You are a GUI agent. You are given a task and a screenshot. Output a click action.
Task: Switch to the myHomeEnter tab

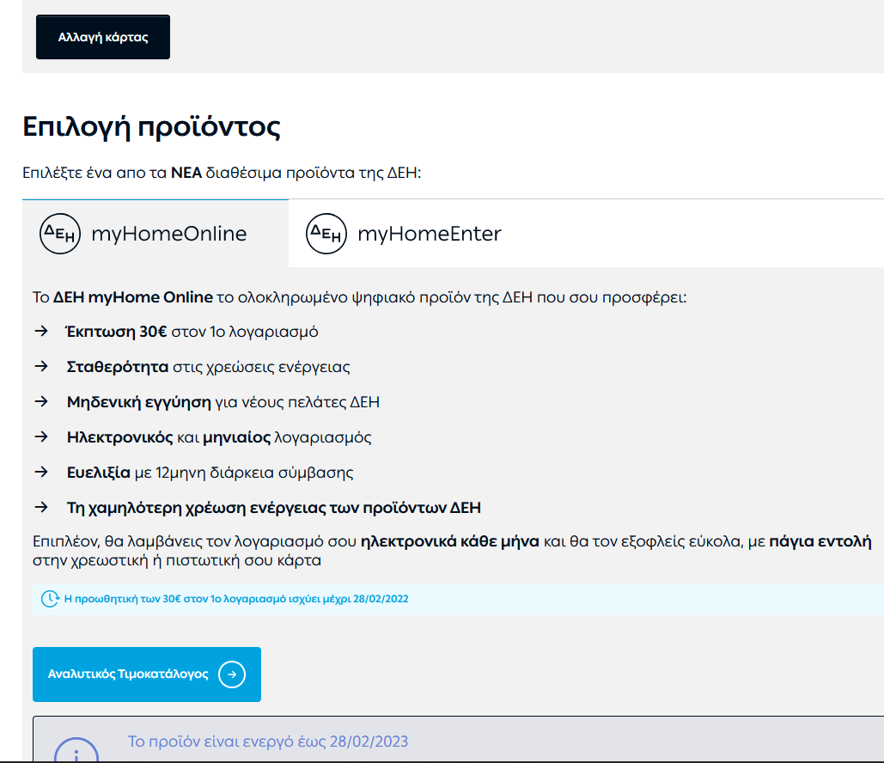tap(404, 234)
